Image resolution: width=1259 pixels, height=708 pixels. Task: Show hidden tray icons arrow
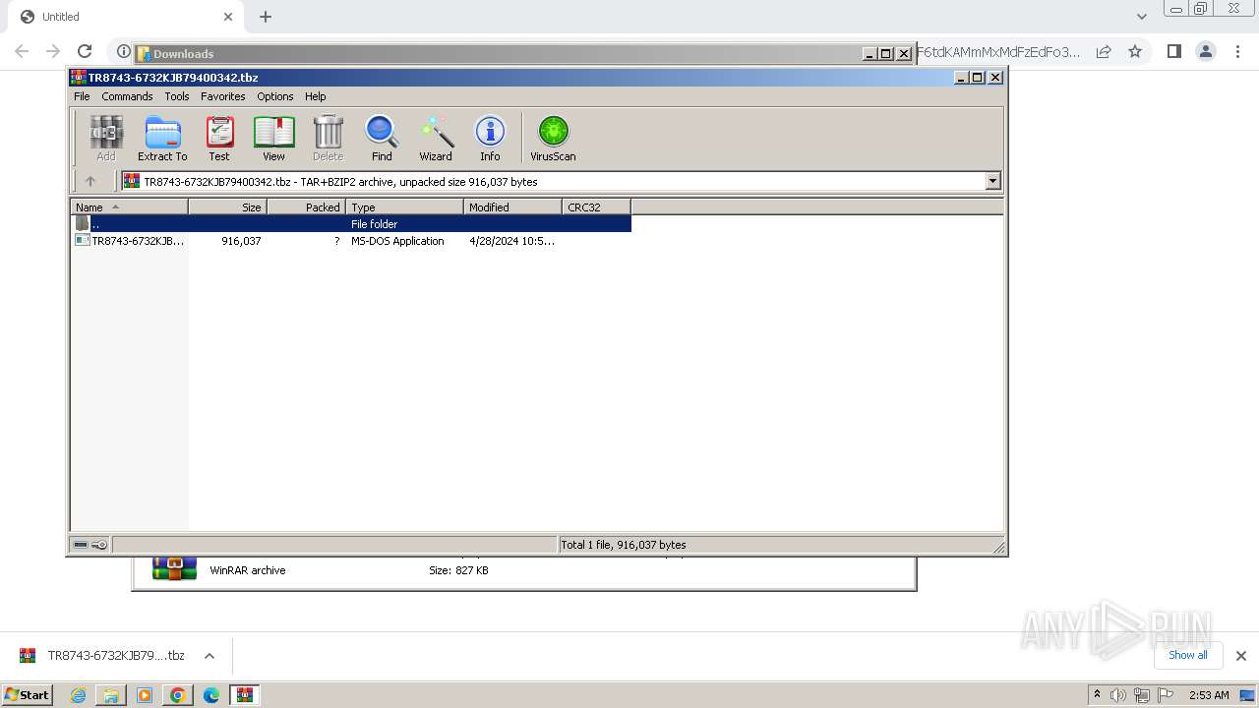(1097, 695)
